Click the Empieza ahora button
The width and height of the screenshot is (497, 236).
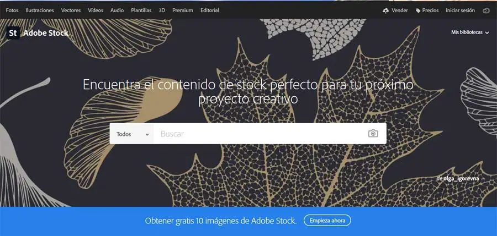pos(327,221)
